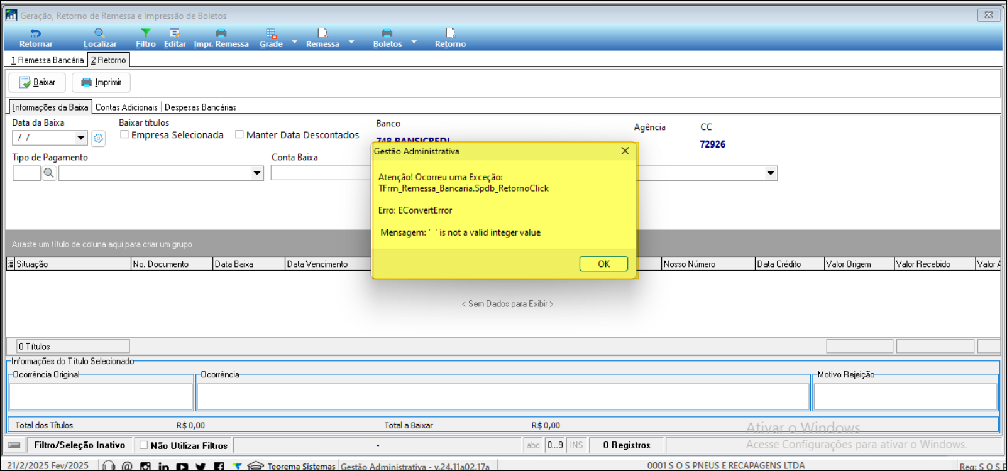
Task: Click the Ocorrência Original box
Action: (101, 397)
